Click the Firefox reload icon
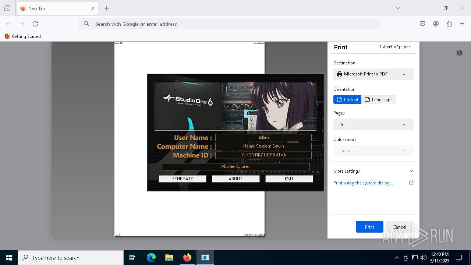The height and width of the screenshot is (265, 471). coord(35,24)
